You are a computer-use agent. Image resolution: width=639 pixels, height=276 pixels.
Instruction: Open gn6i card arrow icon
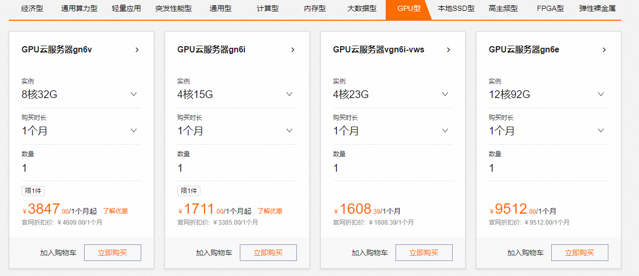293,50
